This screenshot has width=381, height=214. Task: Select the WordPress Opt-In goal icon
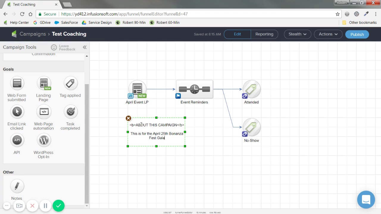pyautogui.click(x=44, y=140)
